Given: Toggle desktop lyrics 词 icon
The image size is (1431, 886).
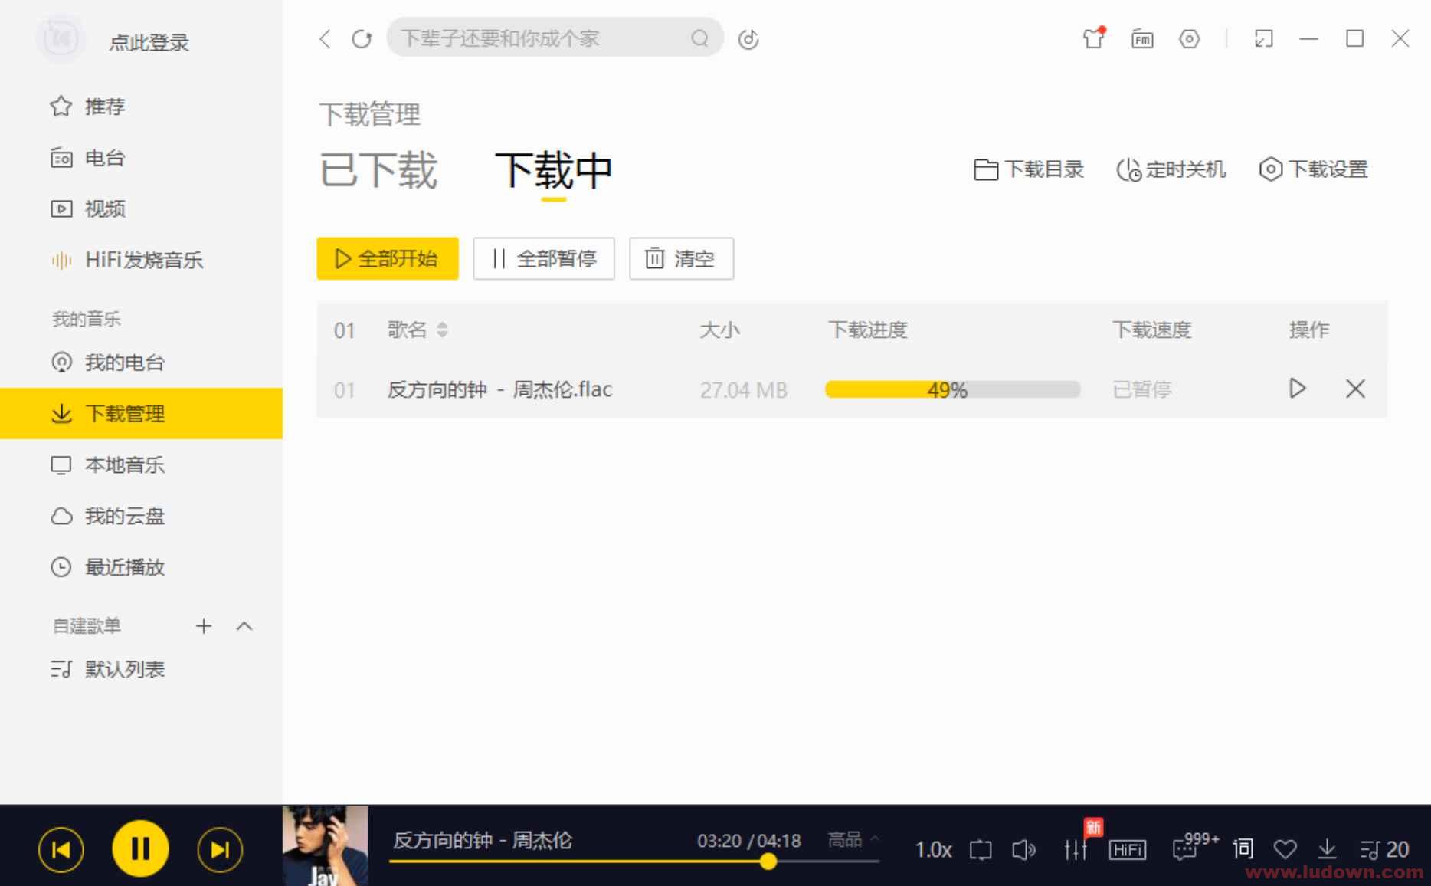Looking at the screenshot, I should pyautogui.click(x=1243, y=849).
